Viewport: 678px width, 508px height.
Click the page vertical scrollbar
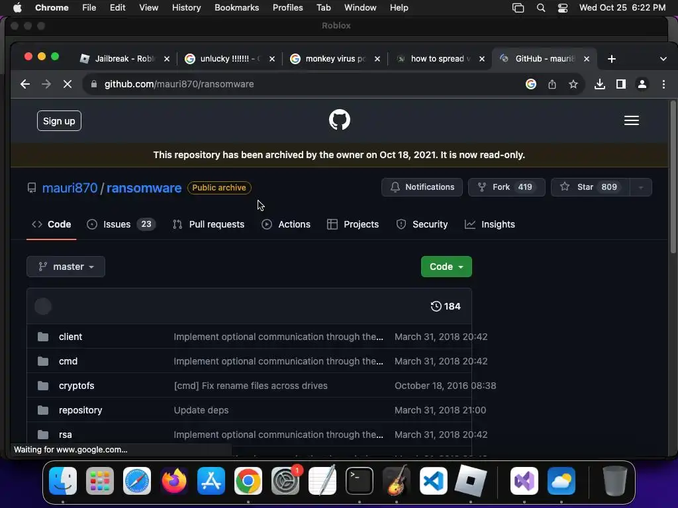673,177
